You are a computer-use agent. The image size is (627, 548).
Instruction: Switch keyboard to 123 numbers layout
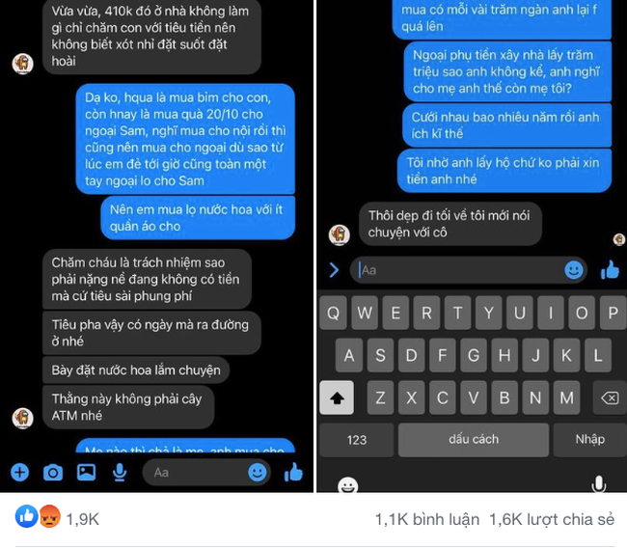tap(356, 440)
